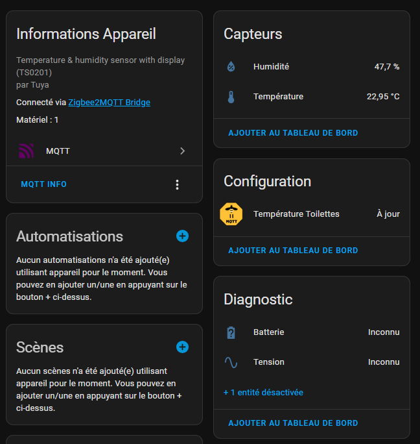Add Diagnostic entities to the dashboard
This screenshot has height=444, width=420.
[x=293, y=423]
